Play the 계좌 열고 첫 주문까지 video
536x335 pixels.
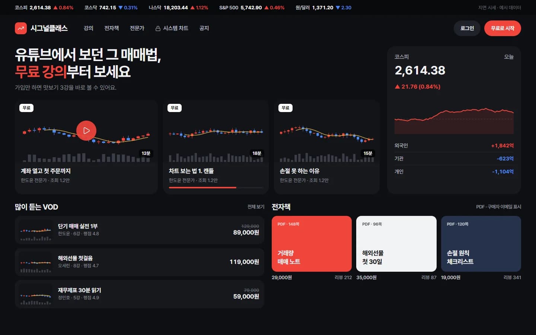86,131
